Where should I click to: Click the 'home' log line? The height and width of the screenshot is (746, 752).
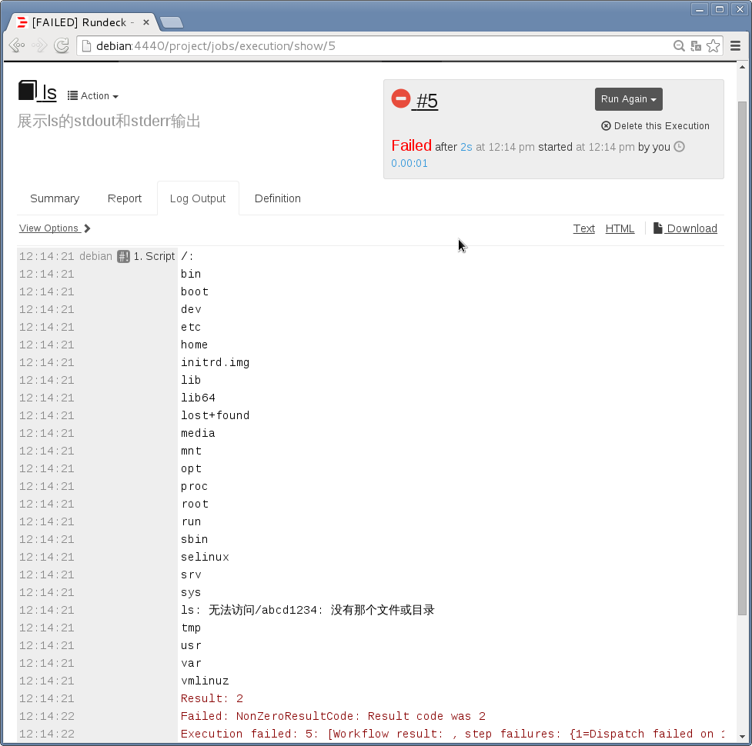(194, 345)
